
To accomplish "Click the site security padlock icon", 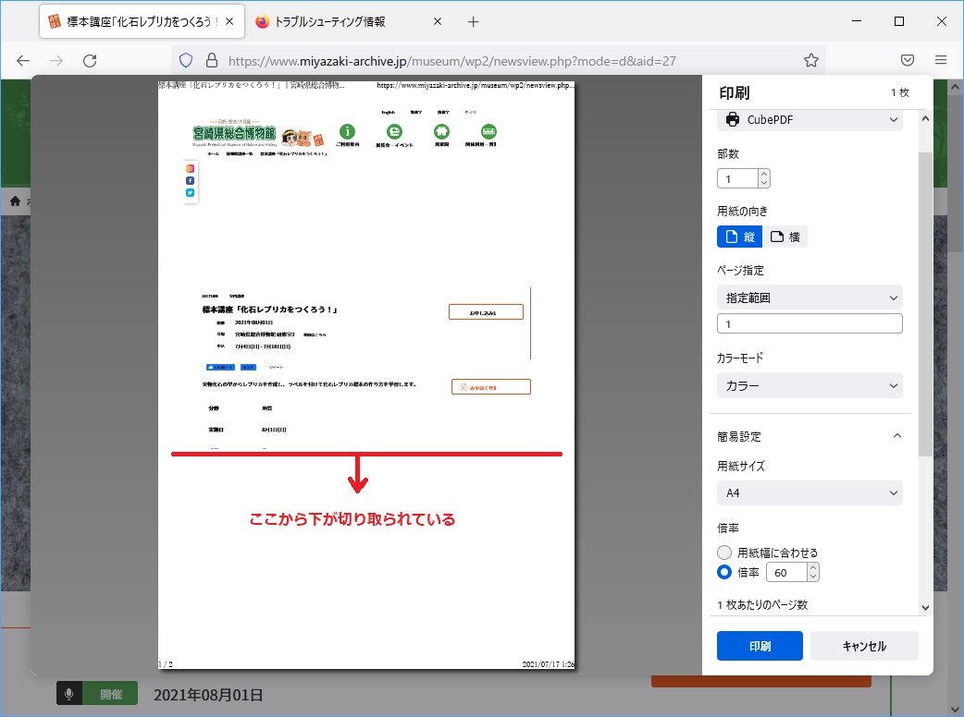I will 211,60.
